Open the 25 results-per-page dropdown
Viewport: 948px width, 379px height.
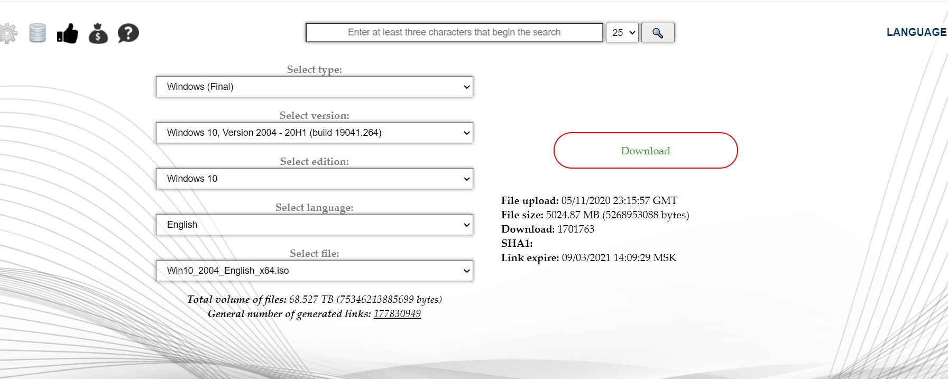622,33
